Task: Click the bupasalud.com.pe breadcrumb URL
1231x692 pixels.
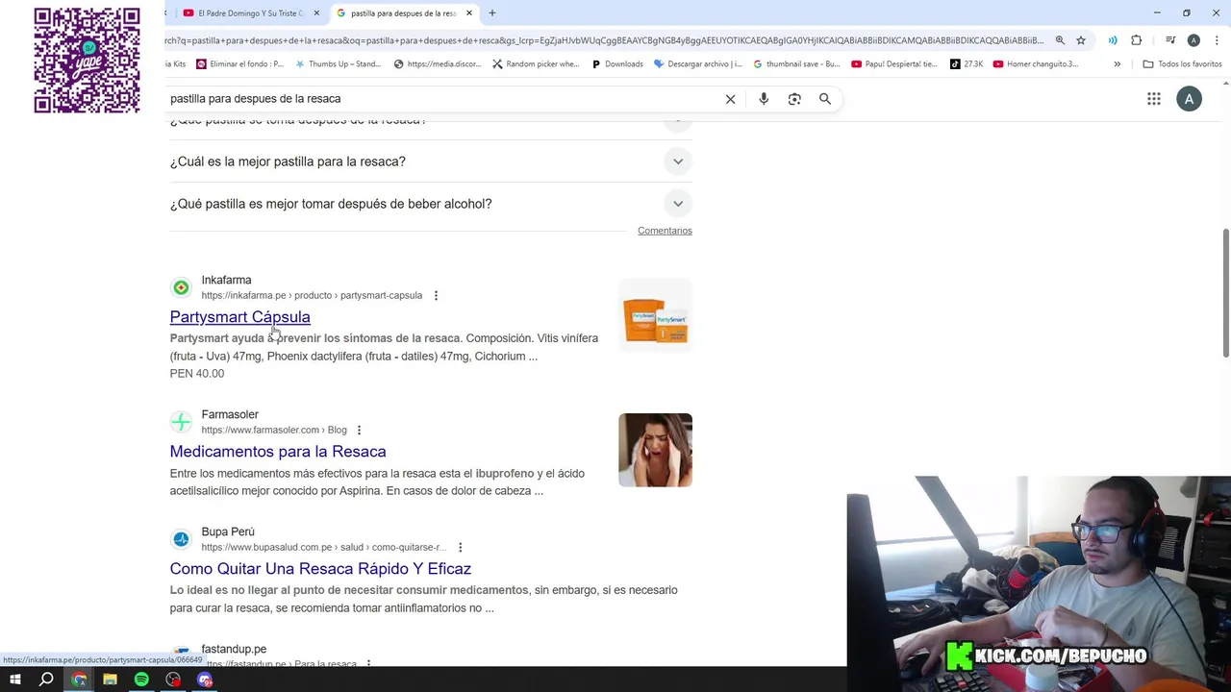Action: click(324, 548)
